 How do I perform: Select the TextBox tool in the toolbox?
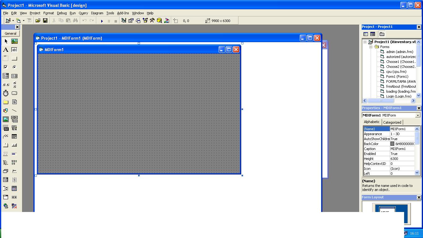tap(14, 50)
